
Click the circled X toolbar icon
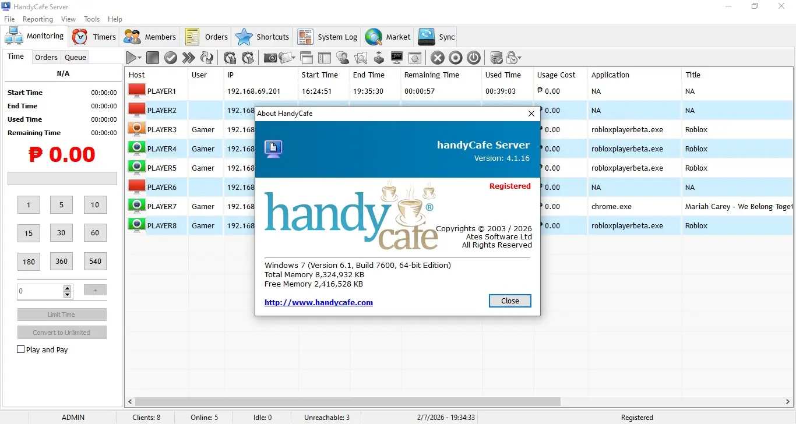click(438, 58)
